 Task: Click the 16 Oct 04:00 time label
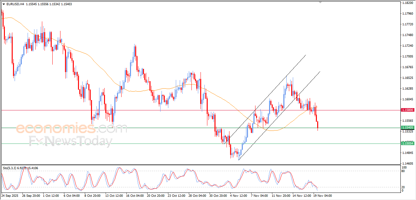click(x=135, y=196)
